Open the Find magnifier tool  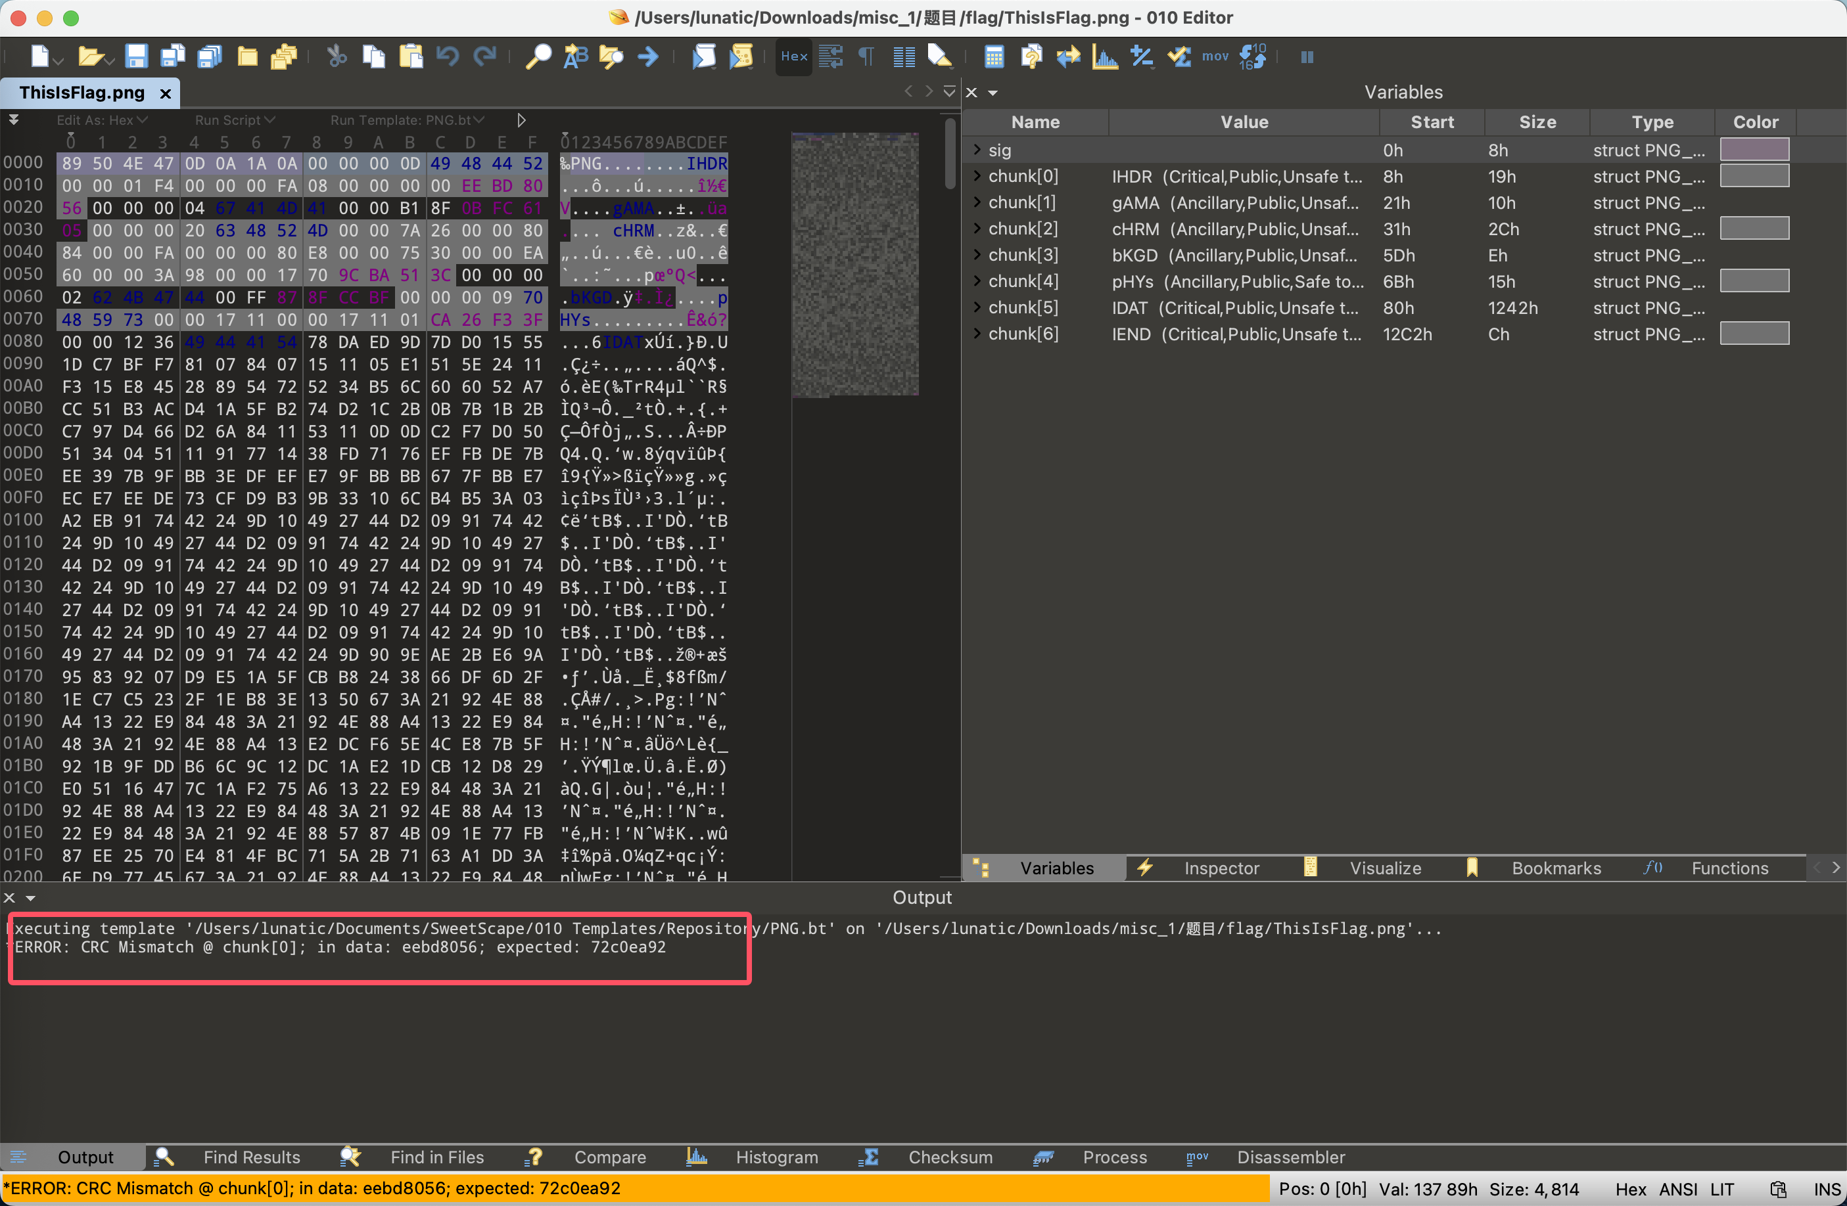click(538, 56)
